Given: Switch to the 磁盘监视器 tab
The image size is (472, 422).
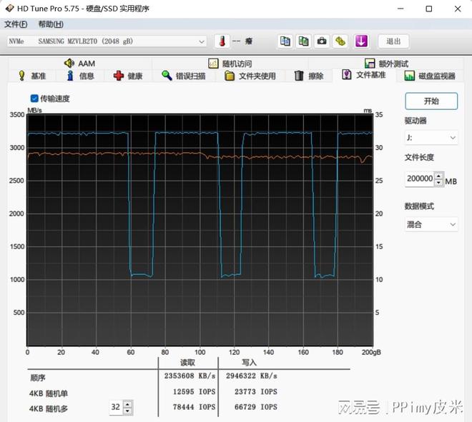Looking at the screenshot, I should [x=430, y=76].
